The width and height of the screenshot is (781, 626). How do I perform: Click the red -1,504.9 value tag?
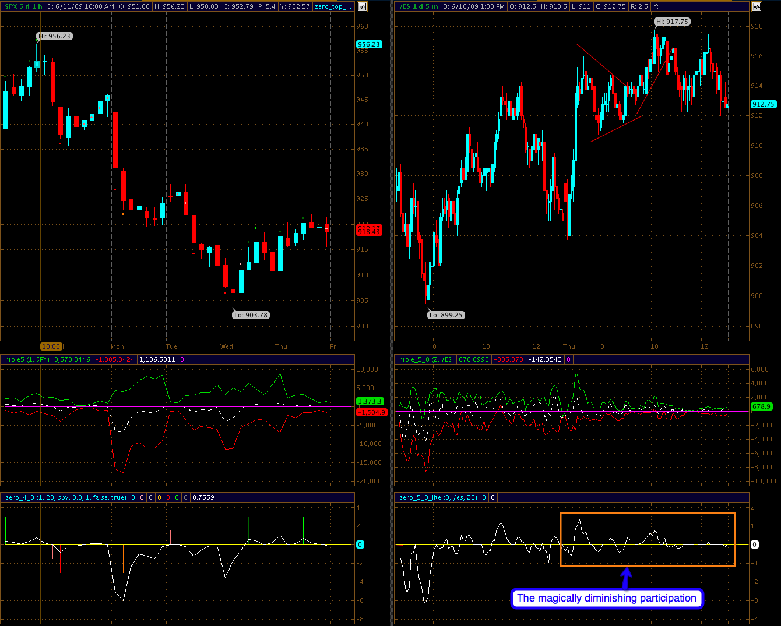point(371,412)
